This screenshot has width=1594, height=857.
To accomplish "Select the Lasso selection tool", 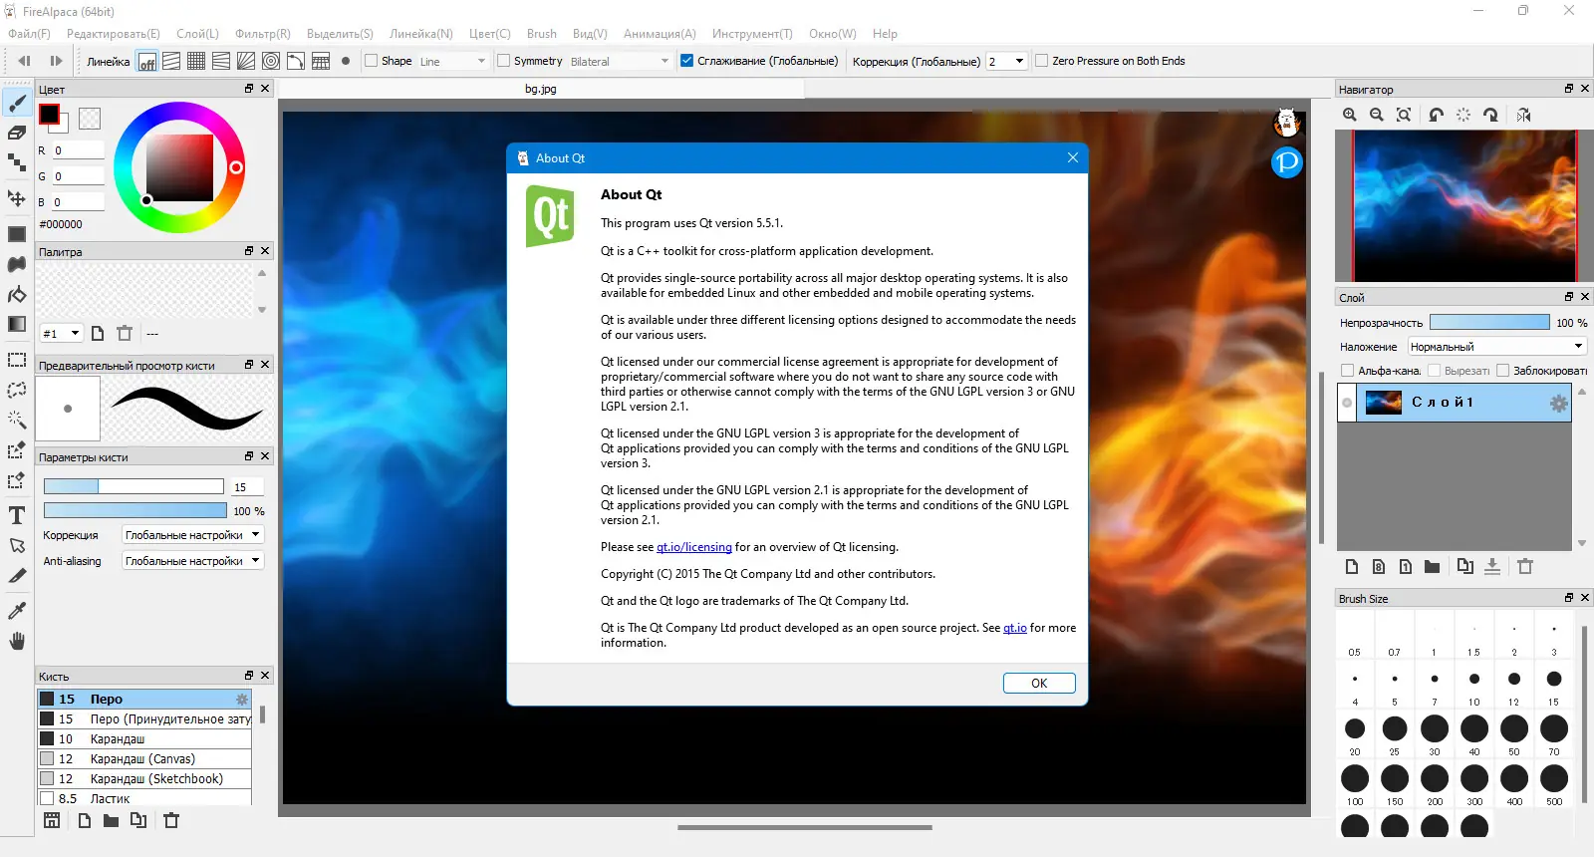I will click(x=17, y=390).
